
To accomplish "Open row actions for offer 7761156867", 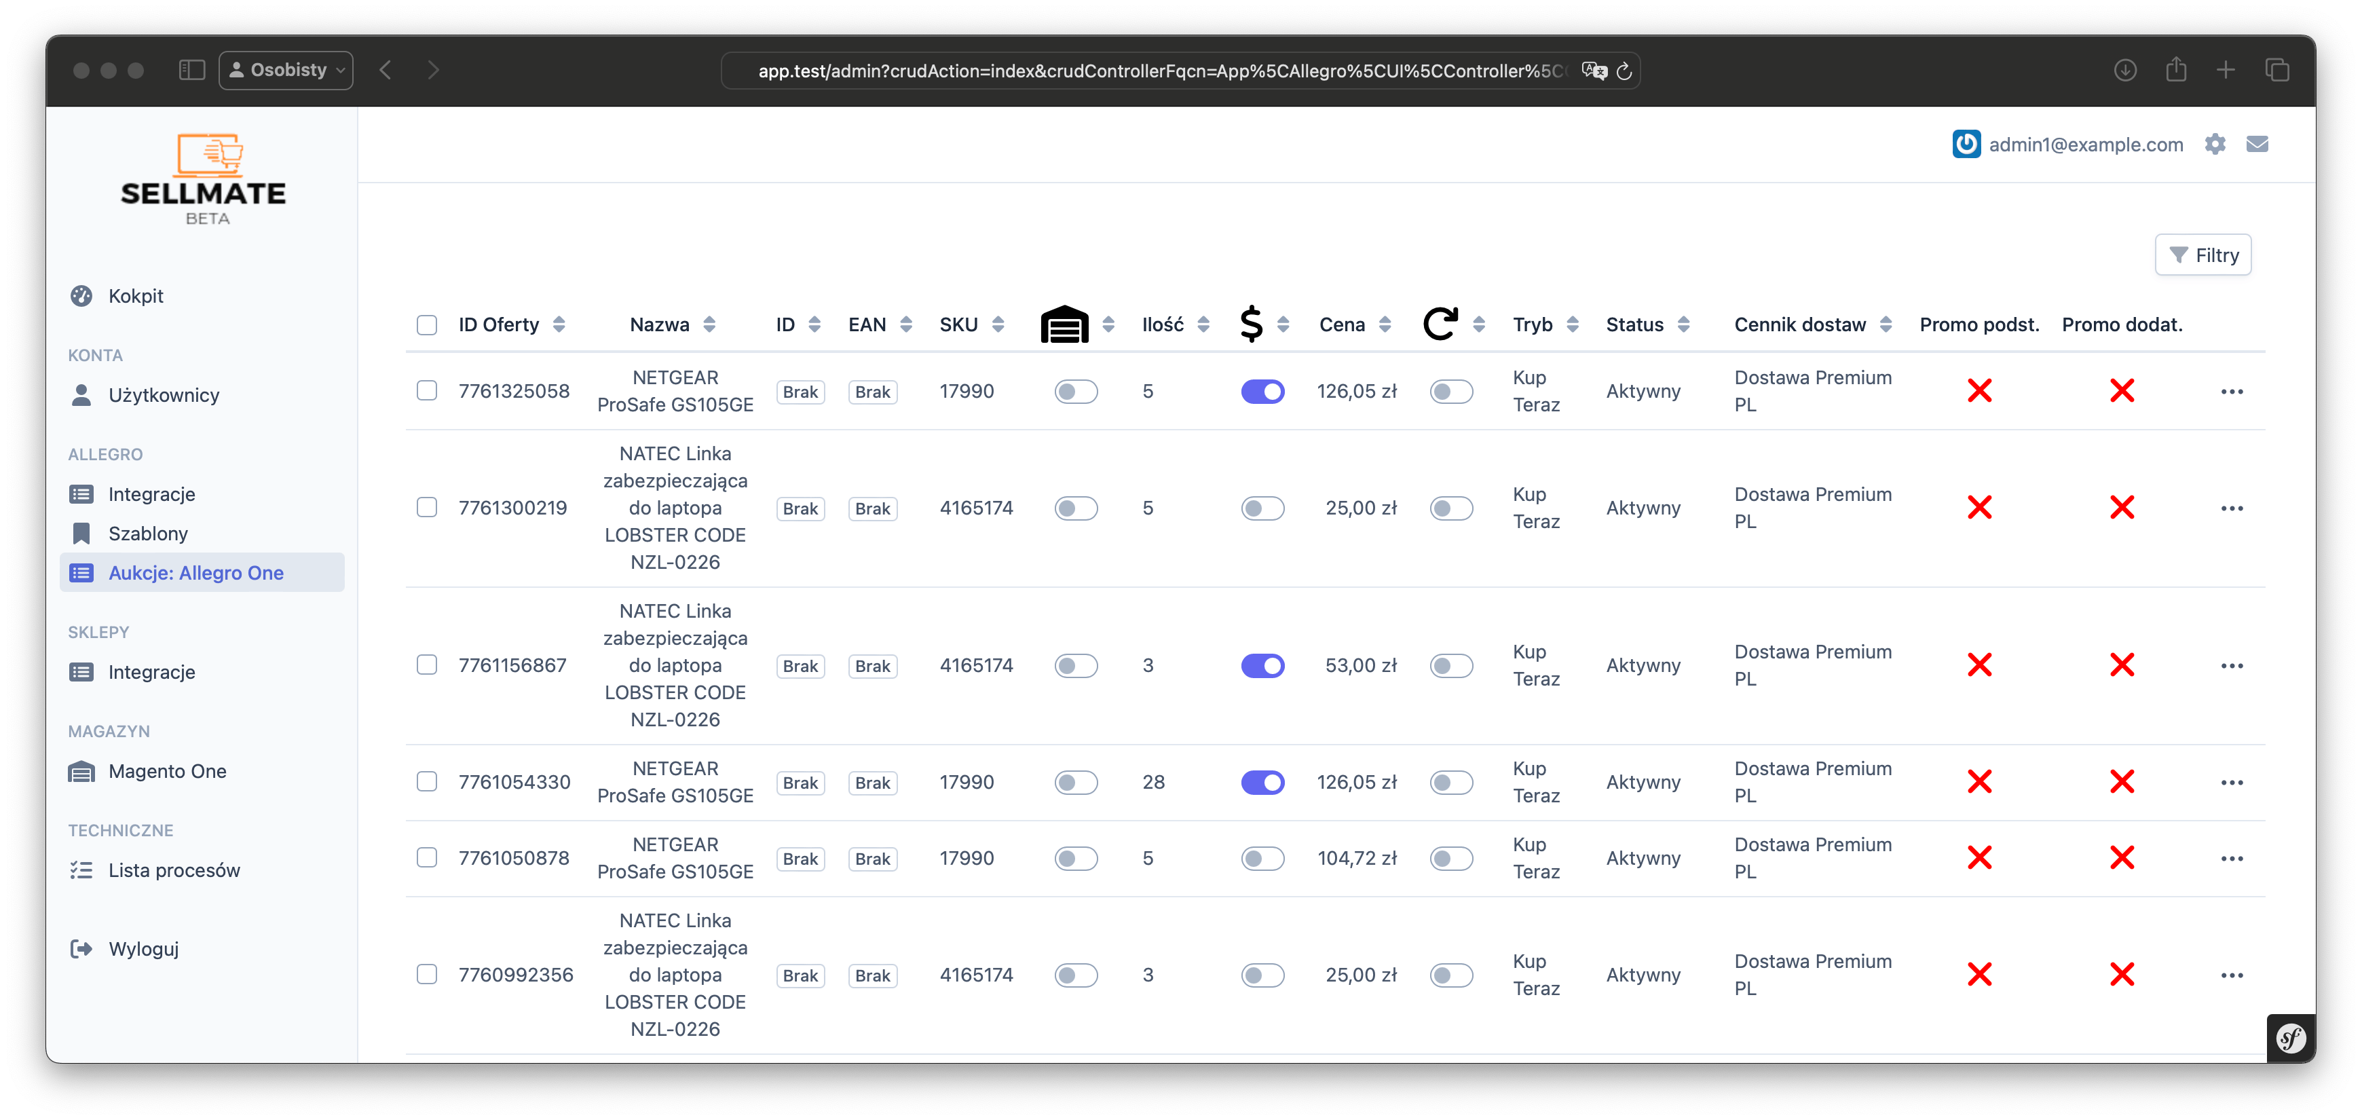I will pyautogui.click(x=2232, y=666).
